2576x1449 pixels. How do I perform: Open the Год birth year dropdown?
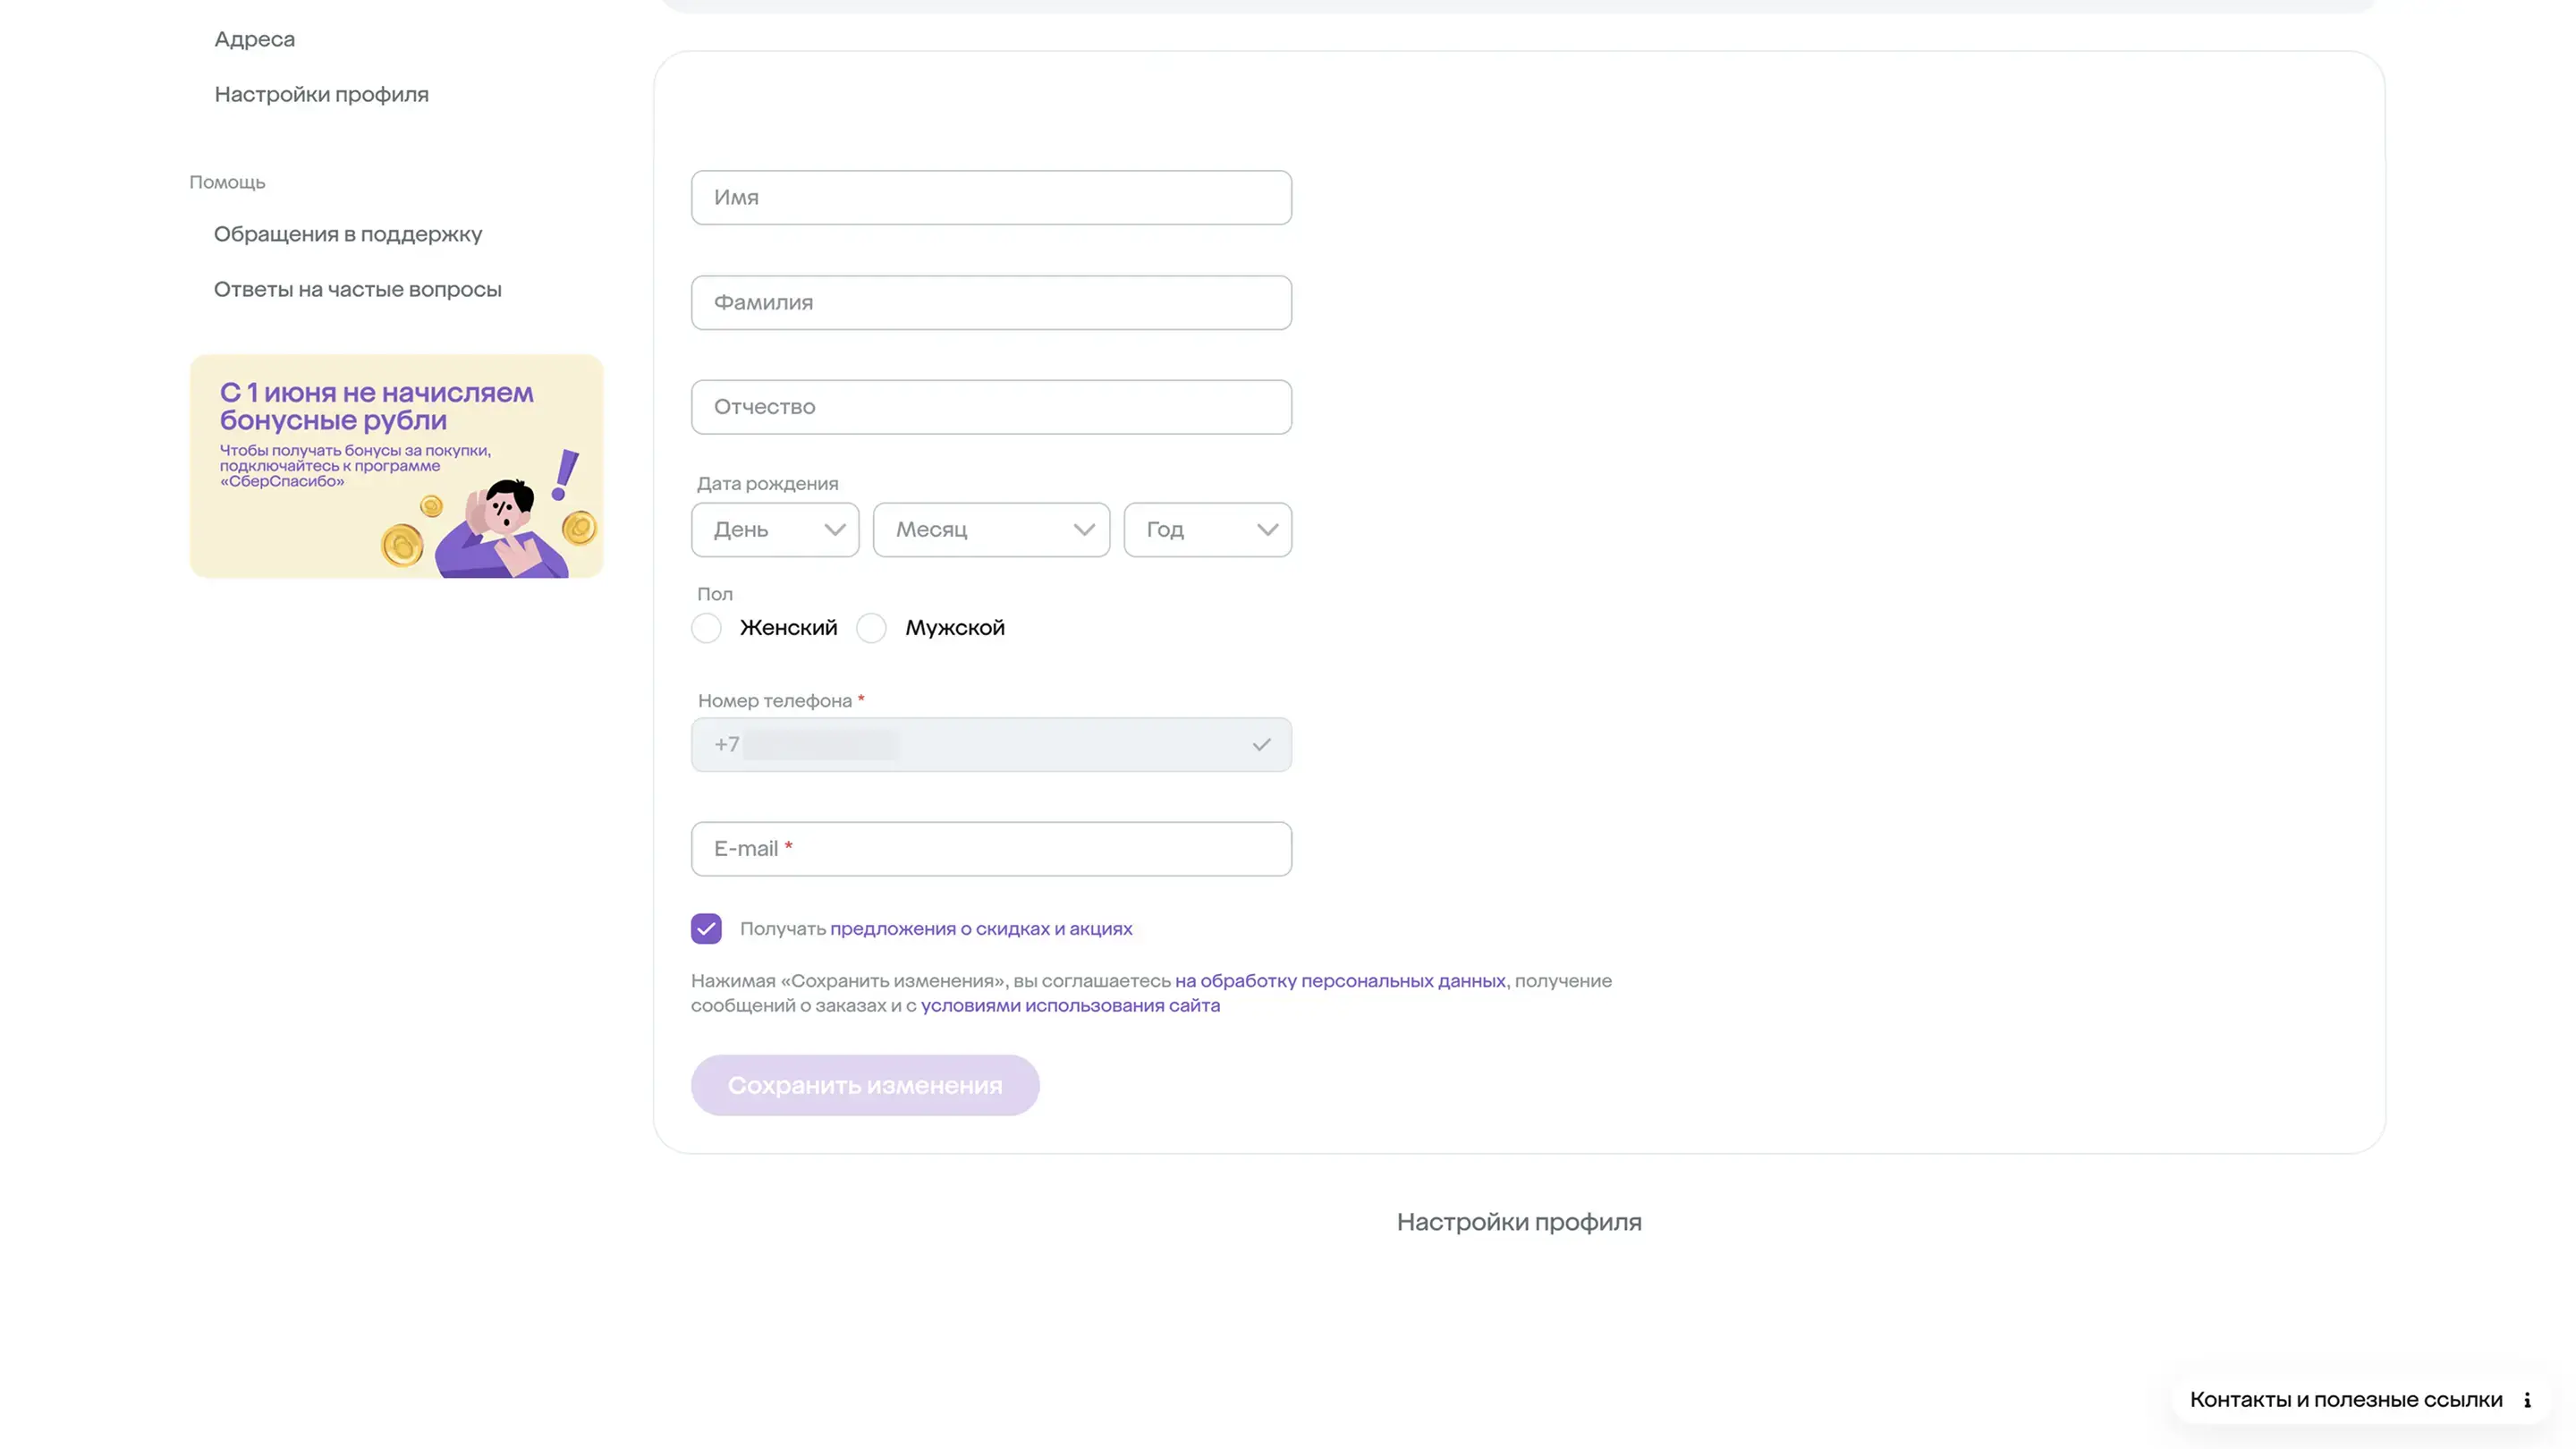pyautogui.click(x=1207, y=530)
